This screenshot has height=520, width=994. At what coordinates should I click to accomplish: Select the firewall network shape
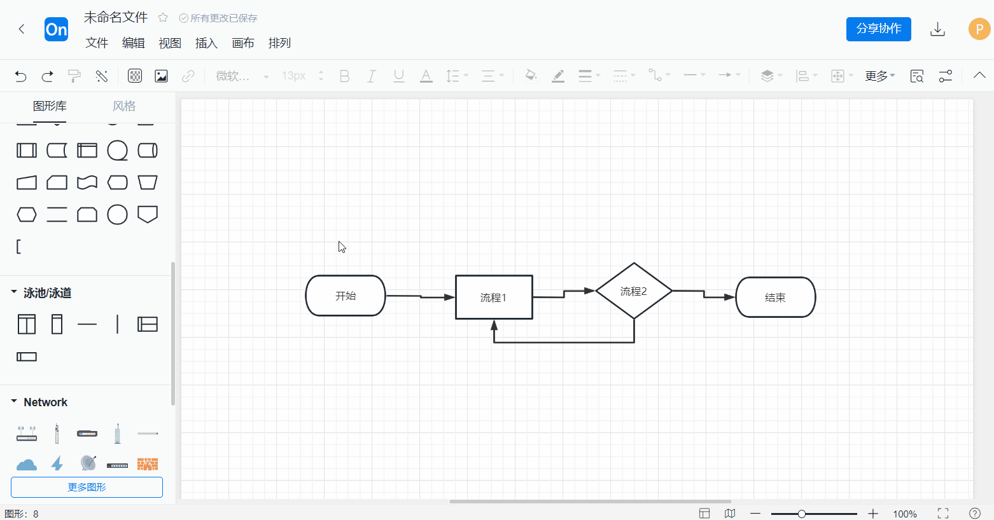(148, 464)
